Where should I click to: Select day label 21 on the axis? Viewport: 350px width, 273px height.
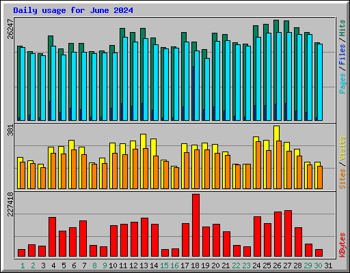tap(226, 265)
